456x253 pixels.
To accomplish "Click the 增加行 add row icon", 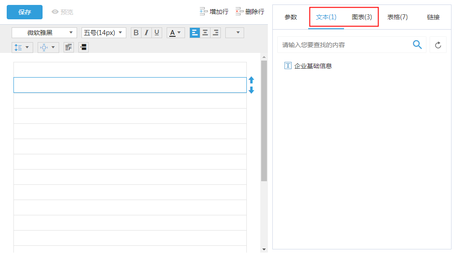I will tap(204, 12).
